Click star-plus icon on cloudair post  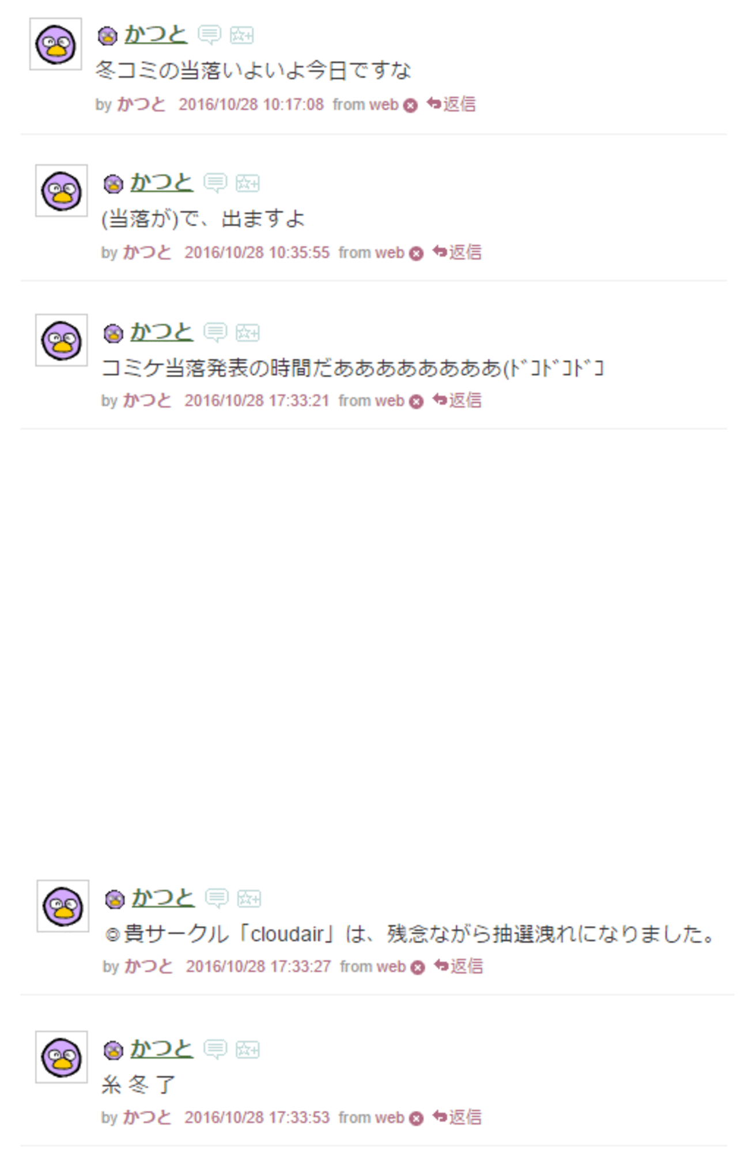tap(249, 898)
